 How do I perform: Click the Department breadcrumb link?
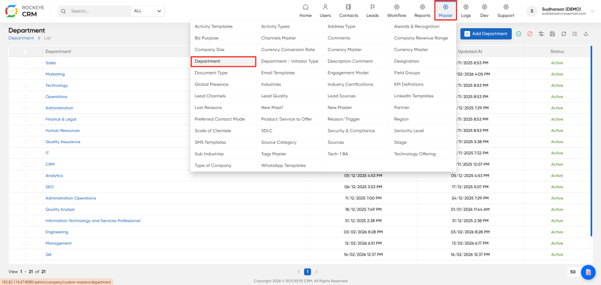click(21, 38)
